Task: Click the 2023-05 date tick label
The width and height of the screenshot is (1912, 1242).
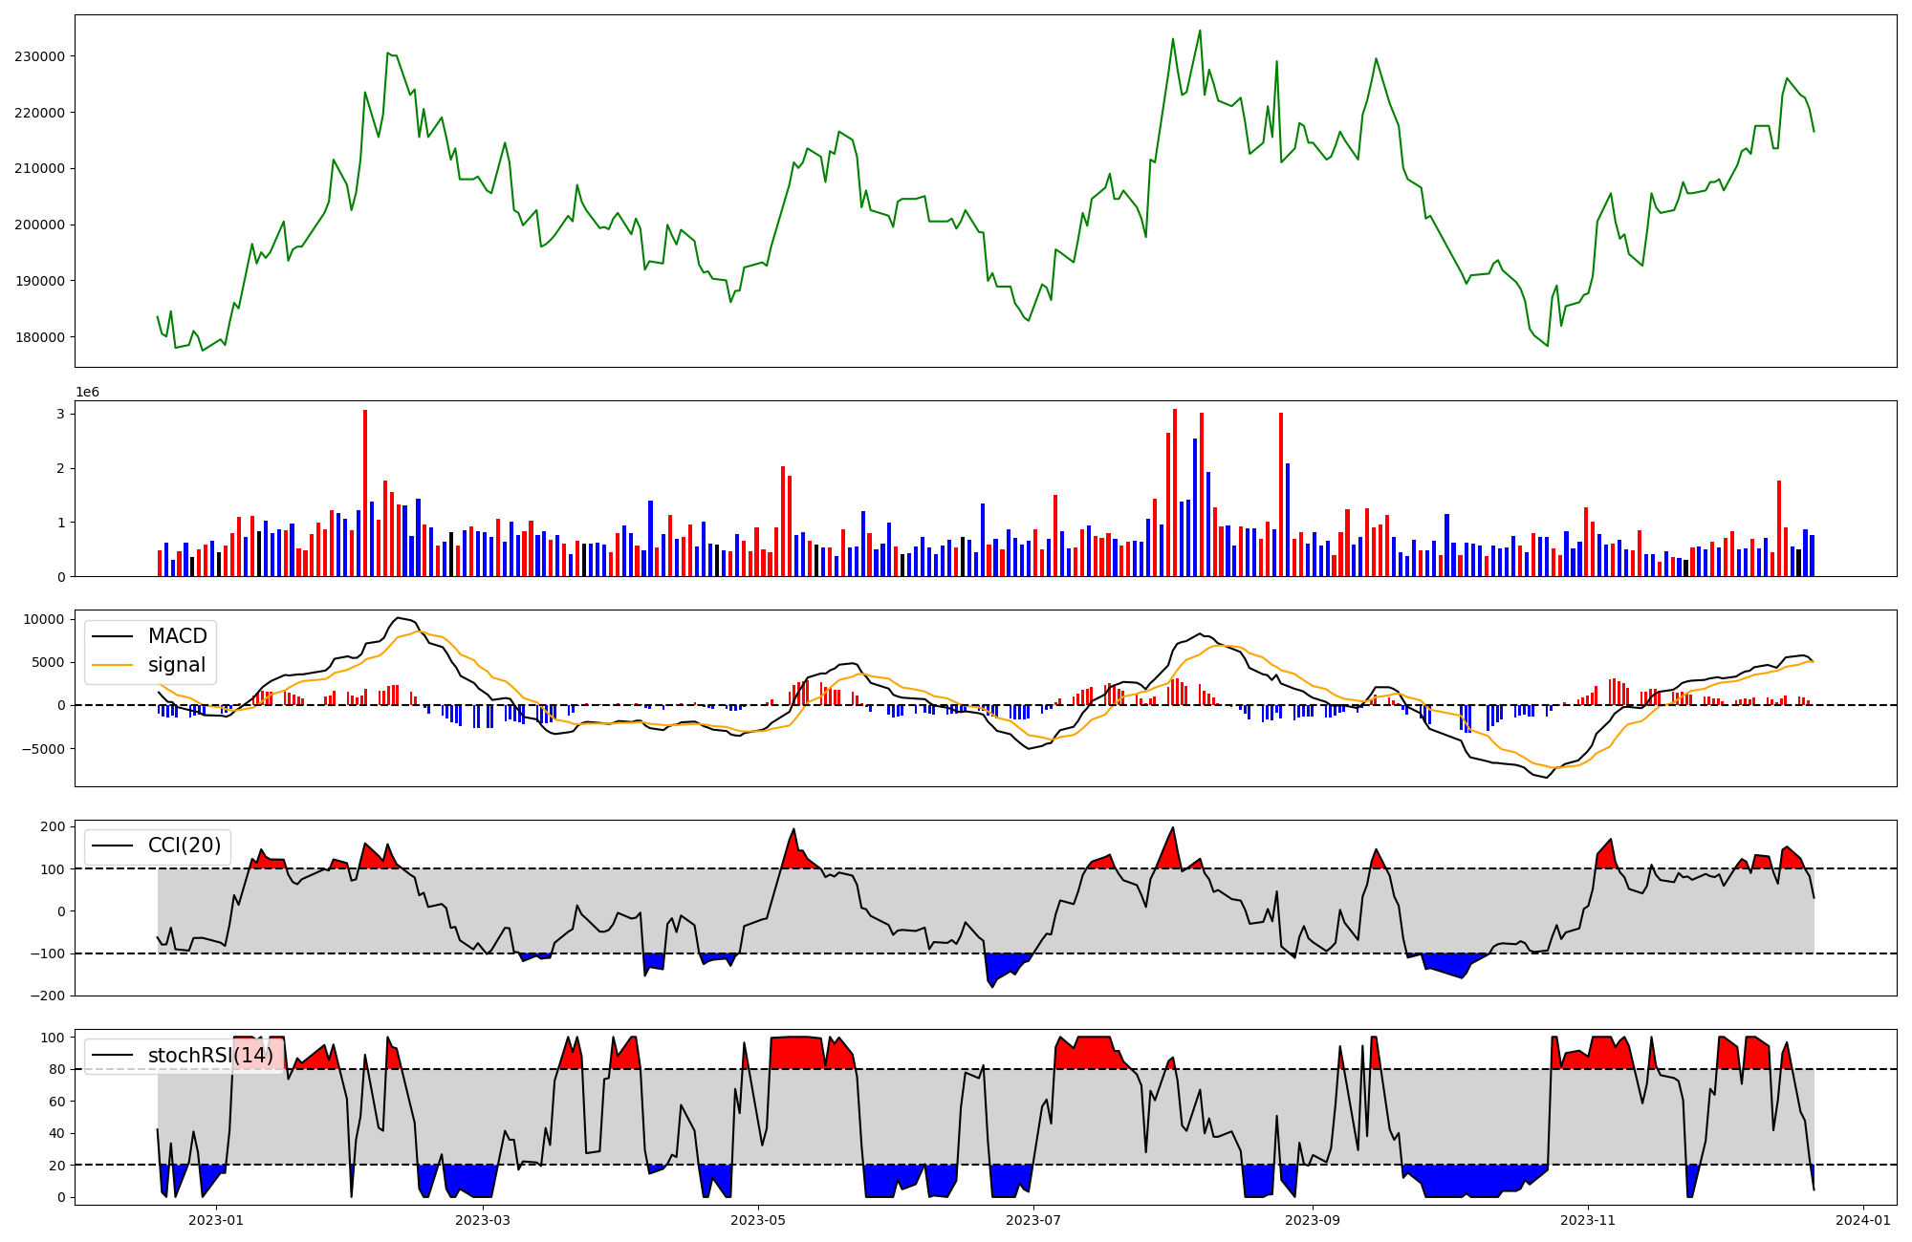Action: pos(758,1220)
